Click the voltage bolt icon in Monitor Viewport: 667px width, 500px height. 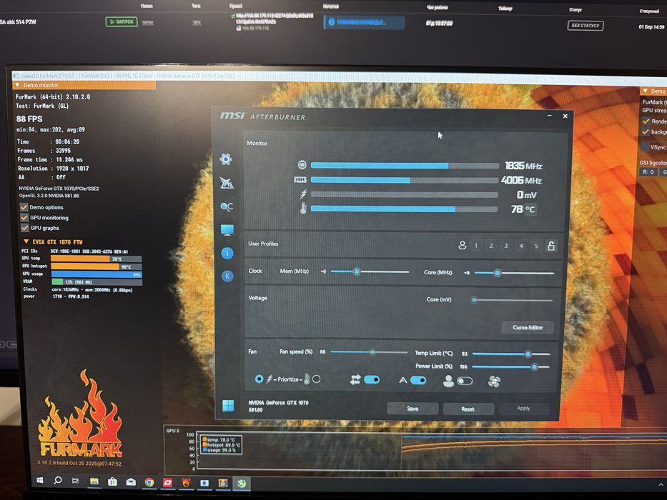303,194
